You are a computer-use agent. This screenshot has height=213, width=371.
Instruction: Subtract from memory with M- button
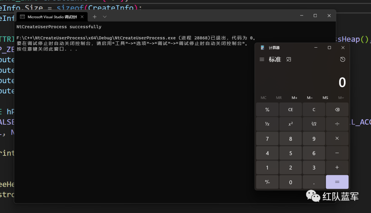tap(310, 98)
